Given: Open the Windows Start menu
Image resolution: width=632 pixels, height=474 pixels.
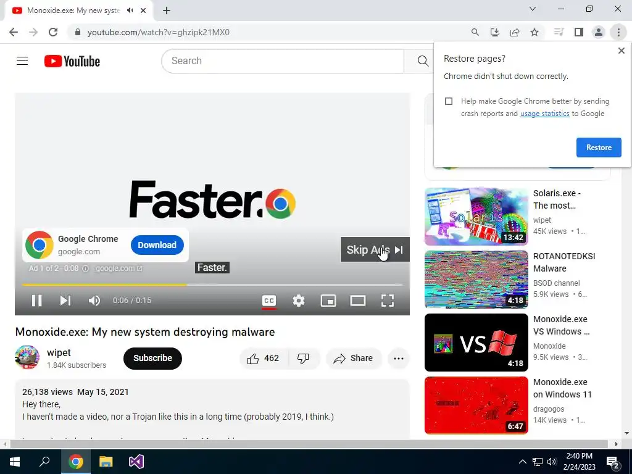Looking at the screenshot, I should pyautogui.click(x=15, y=462).
